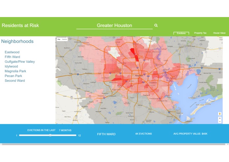Select Map view on the map

[x=59, y=39]
